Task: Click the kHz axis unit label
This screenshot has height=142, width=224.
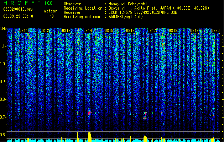Action: [x=3, y=29]
